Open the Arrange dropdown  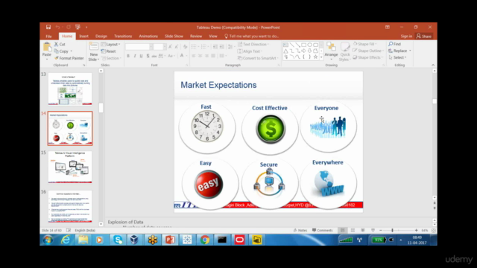(x=331, y=51)
